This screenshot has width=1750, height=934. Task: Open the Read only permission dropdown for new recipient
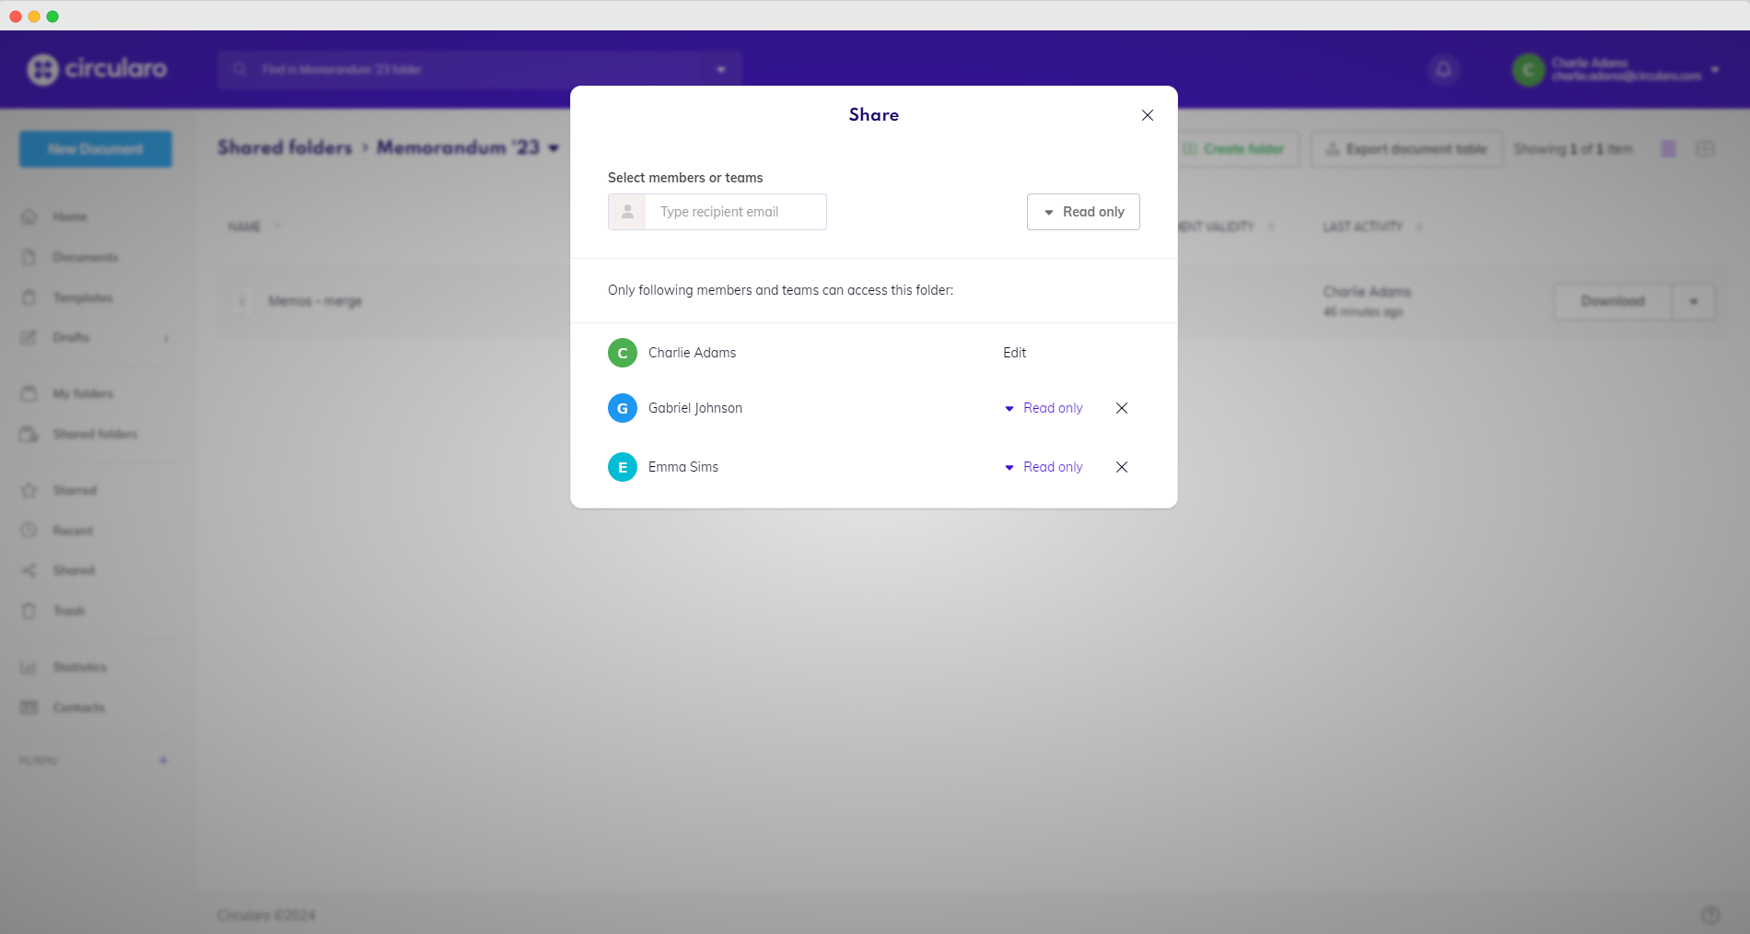[1083, 212]
